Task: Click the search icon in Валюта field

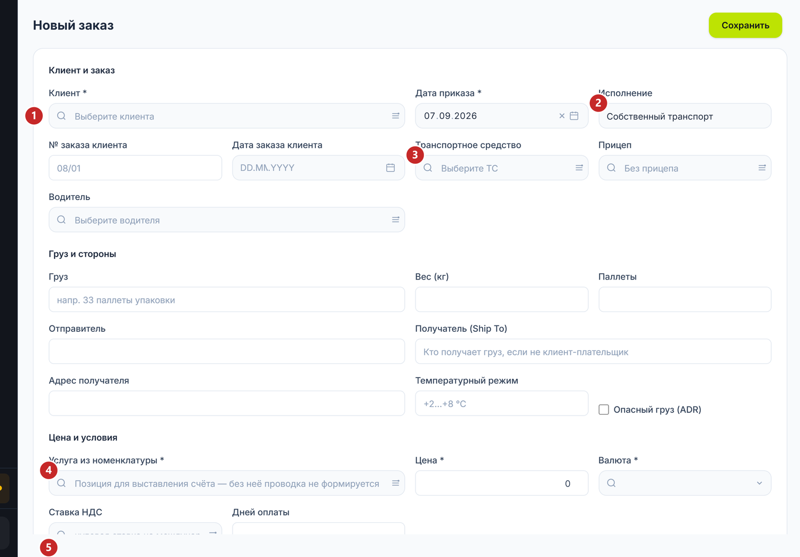Action: coord(611,483)
